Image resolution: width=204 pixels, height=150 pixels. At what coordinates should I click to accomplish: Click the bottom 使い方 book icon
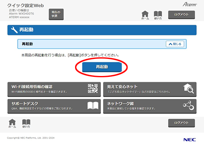tap(26, 124)
